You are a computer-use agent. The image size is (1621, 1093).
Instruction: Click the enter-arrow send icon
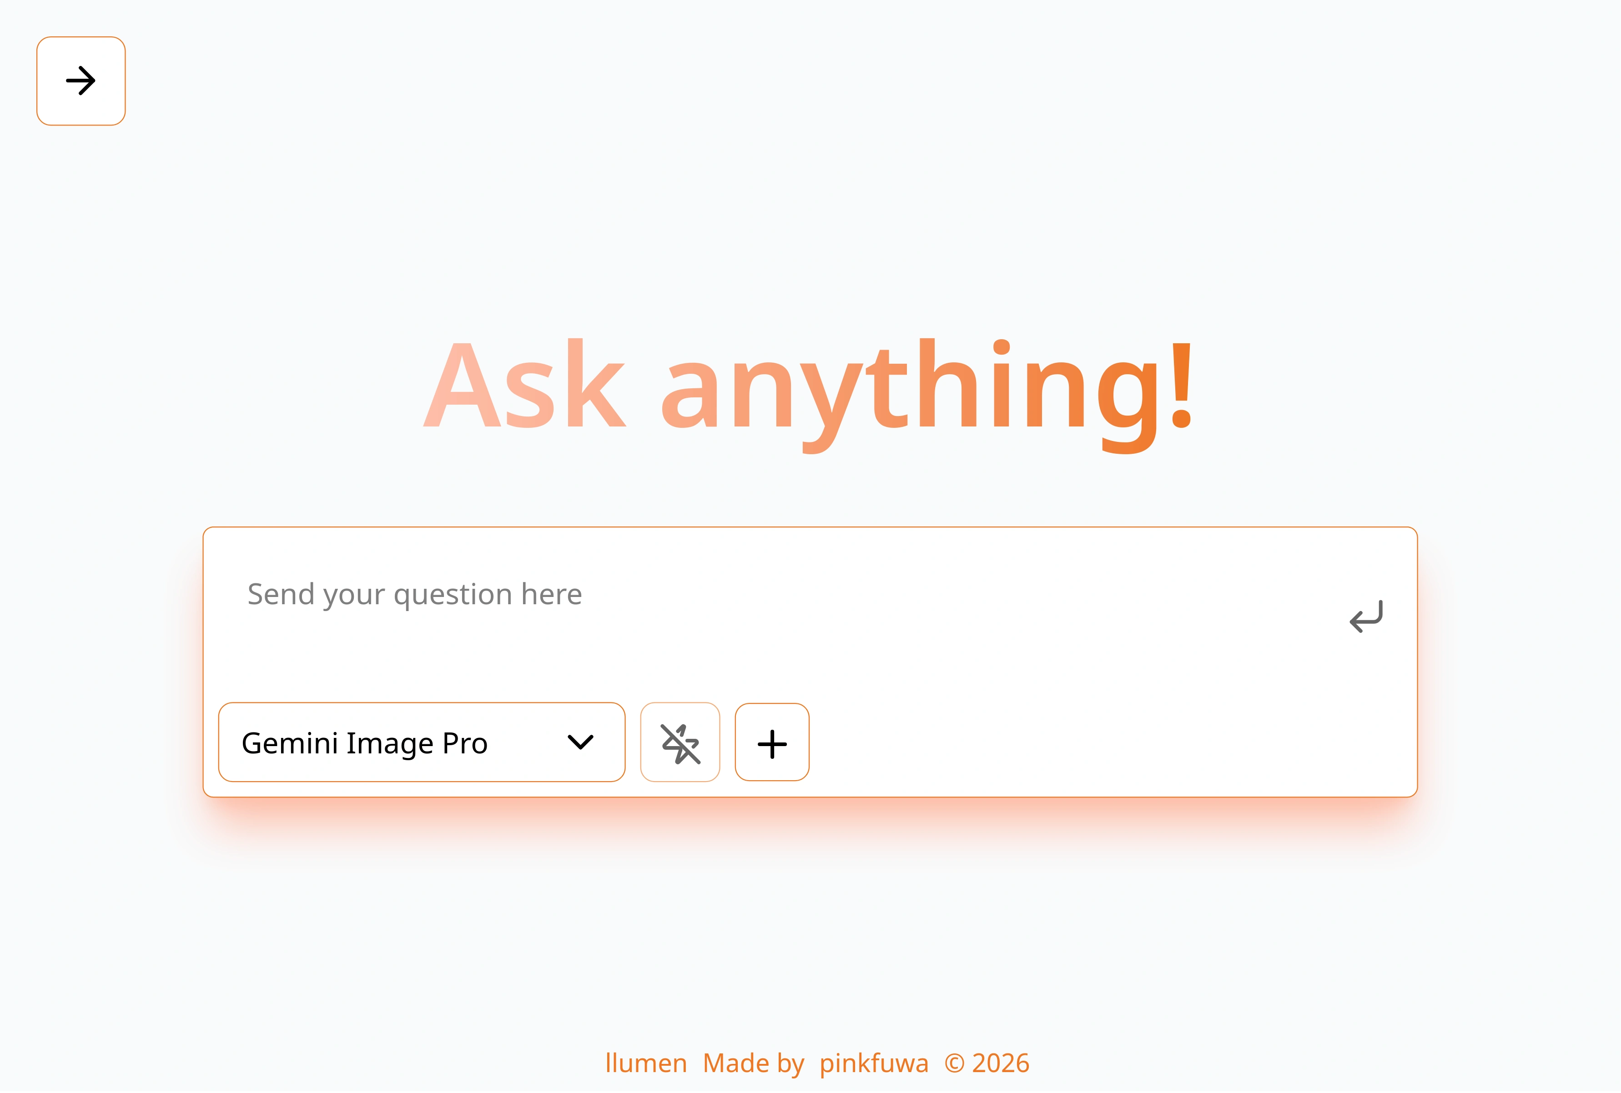(1365, 616)
